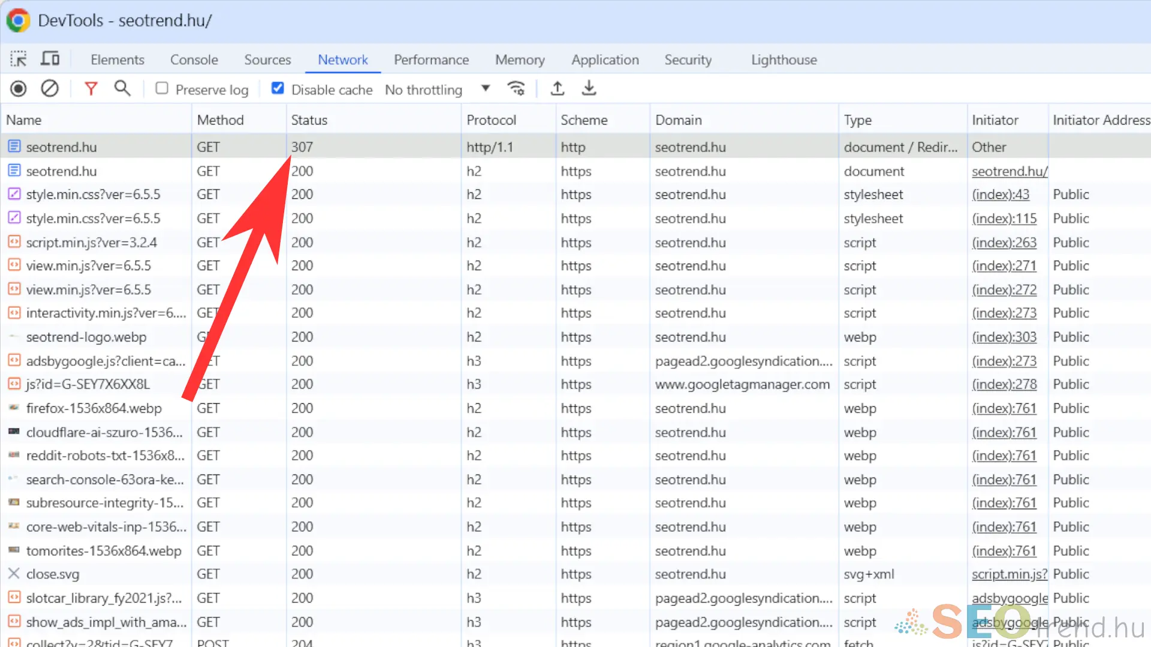Sort by the Scheme column header
Screen dimensions: 1151x647
click(602, 120)
